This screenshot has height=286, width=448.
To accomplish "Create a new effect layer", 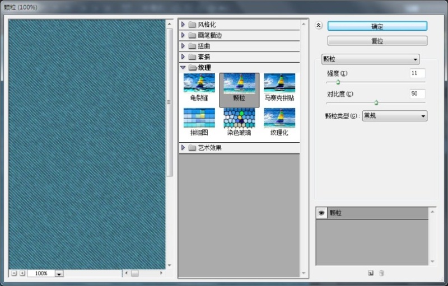I will coord(370,273).
